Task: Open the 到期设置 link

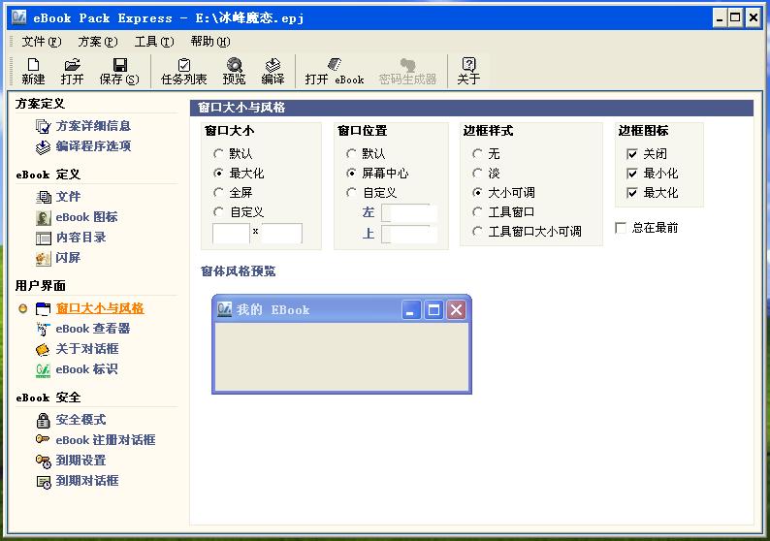Action: [81, 461]
